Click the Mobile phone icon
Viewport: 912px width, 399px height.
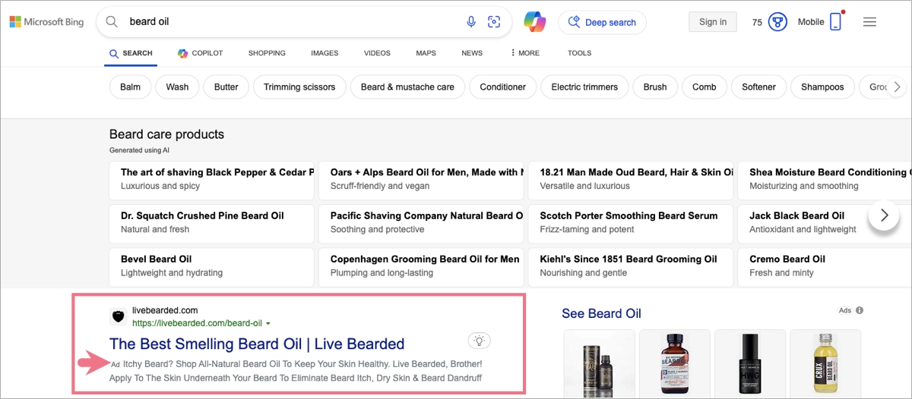coord(835,22)
